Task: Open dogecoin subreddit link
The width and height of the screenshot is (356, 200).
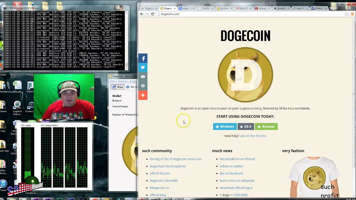Action: click(x=164, y=181)
